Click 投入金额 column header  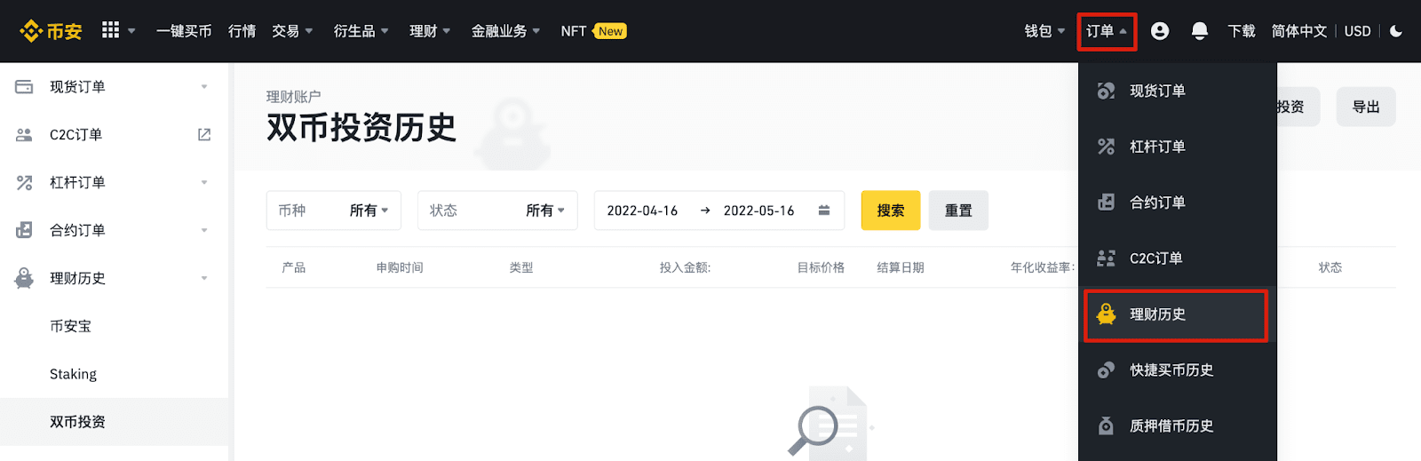pos(685,267)
